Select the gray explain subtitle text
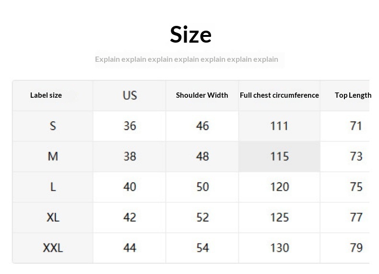379x274 pixels. pyautogui.click(x=186, y=59)
